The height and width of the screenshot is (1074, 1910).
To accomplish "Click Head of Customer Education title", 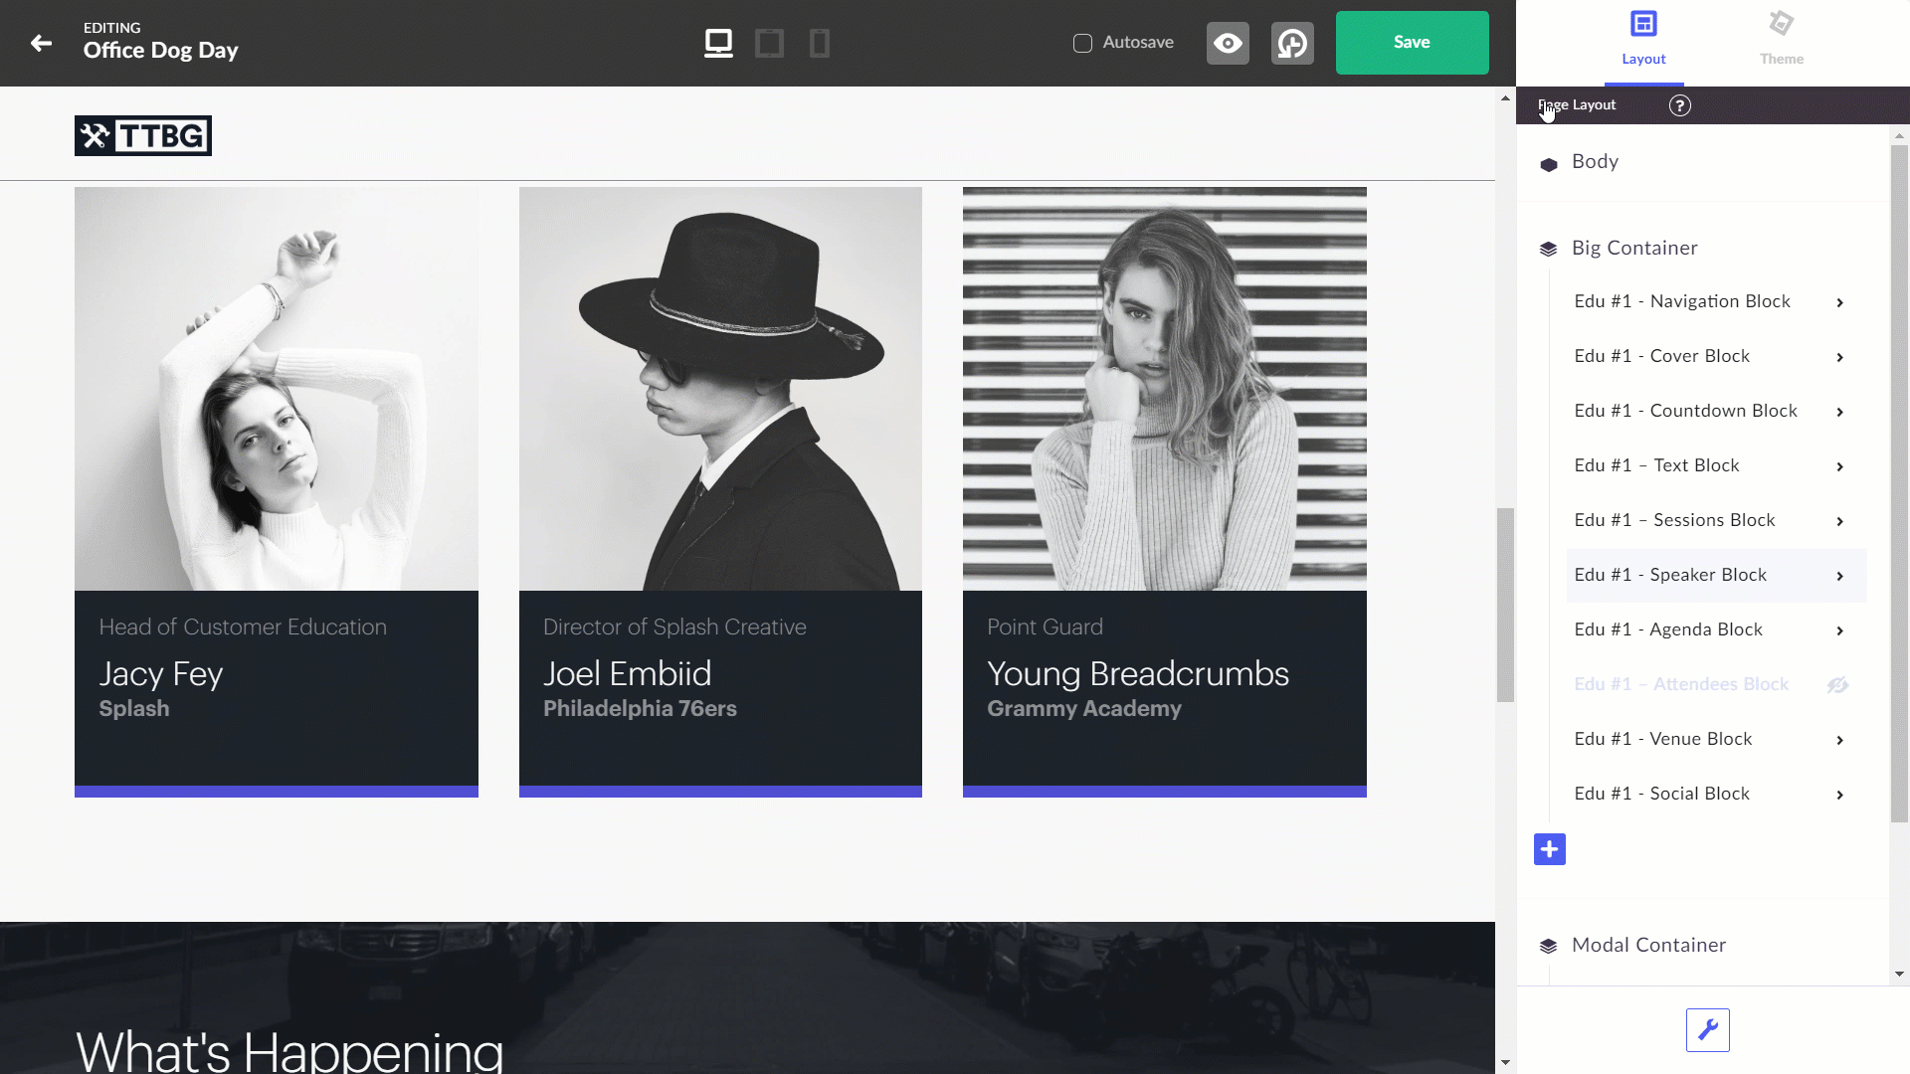I will point(243,627).
